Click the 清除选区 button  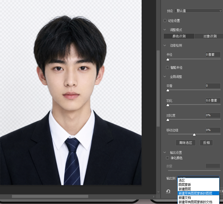pos(186,143)
